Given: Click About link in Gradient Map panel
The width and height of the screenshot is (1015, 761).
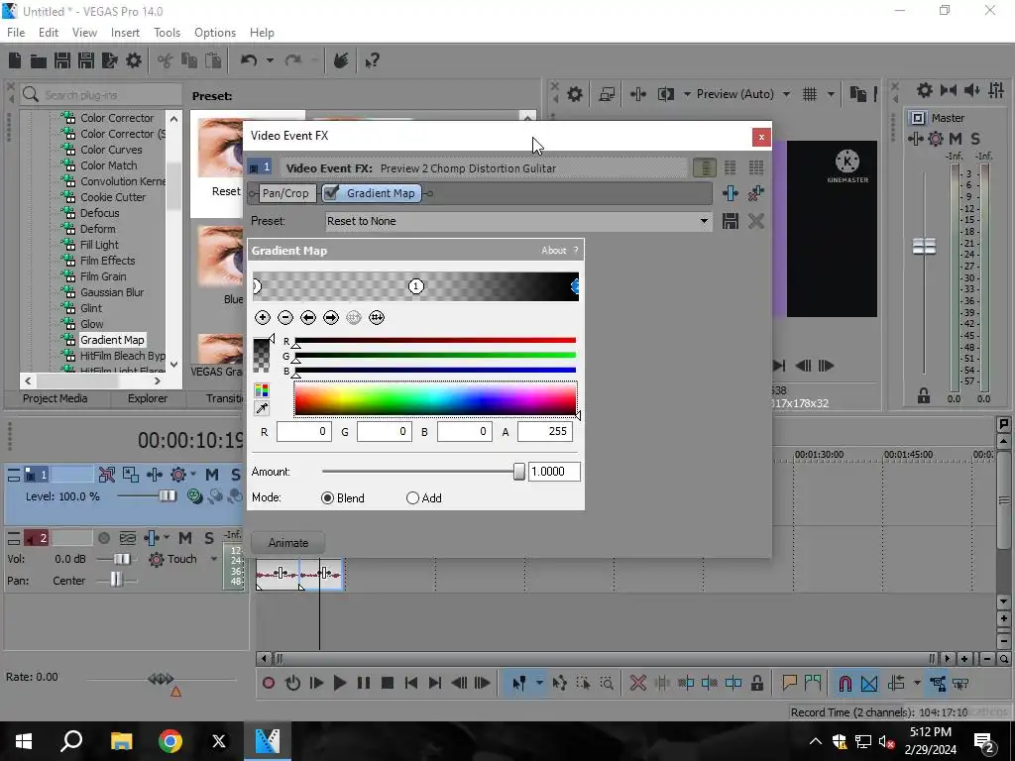Looking at the screenshot, I should click(553, 251).
